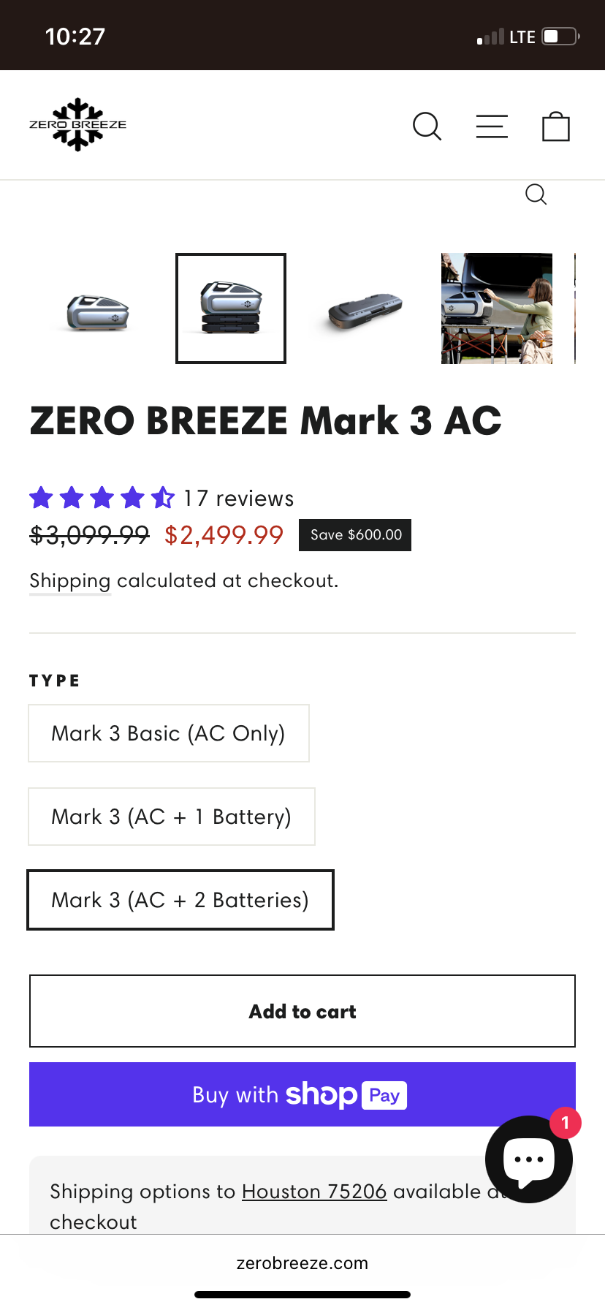
Task: View the camping woman lifestyle thumbnail
Action: point(497,308)
